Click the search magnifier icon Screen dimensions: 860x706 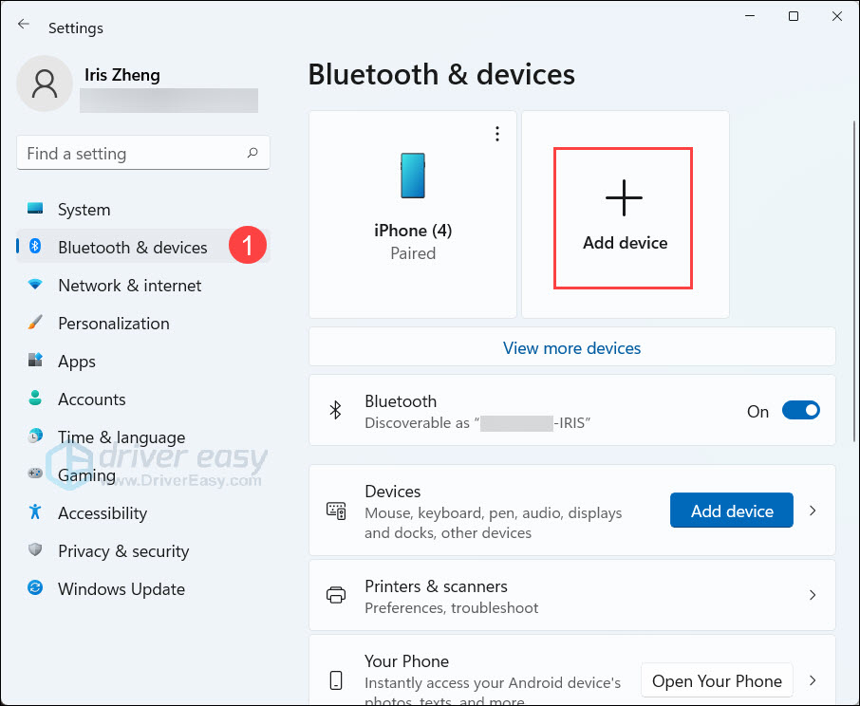252,153
